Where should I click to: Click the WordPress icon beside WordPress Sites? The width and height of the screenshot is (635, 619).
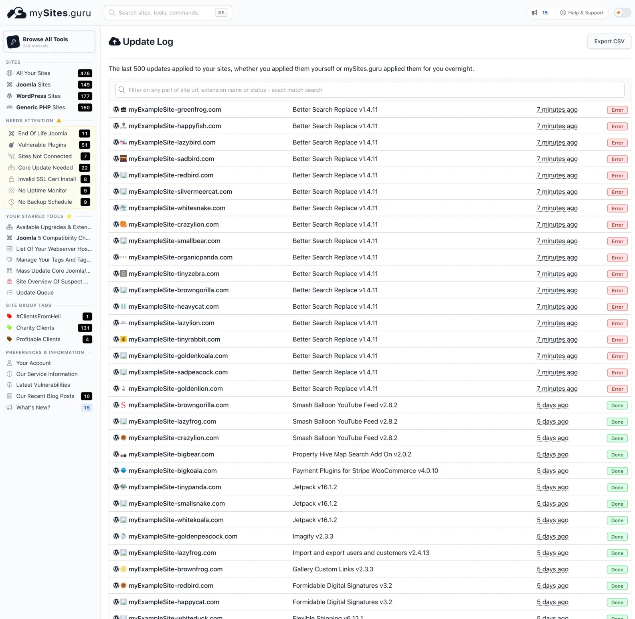click(x=10, y=96)
